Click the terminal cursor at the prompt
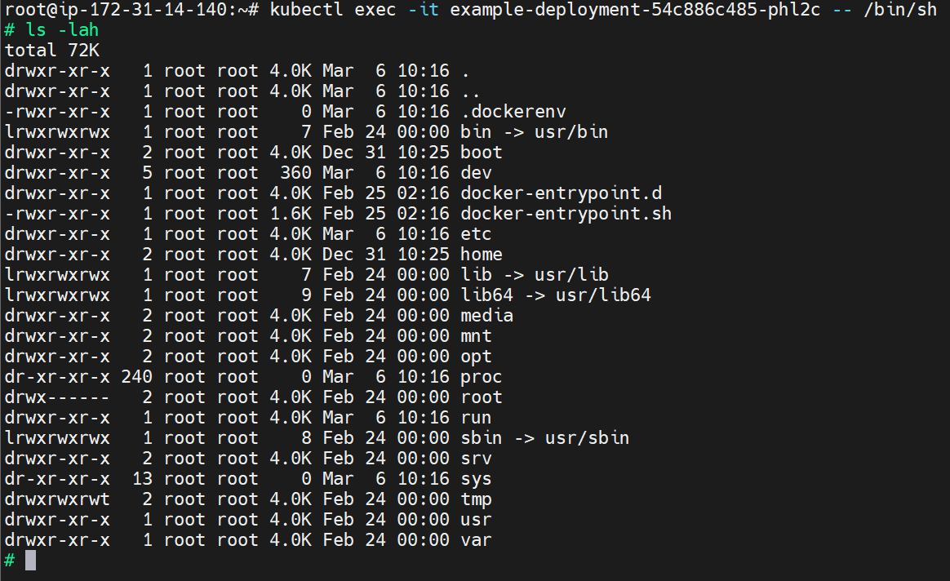 click(x=31, y=560)
